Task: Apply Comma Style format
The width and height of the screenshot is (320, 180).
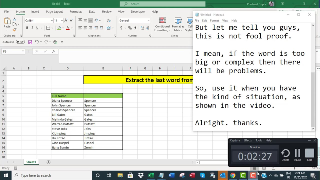Action: point(135,28)
